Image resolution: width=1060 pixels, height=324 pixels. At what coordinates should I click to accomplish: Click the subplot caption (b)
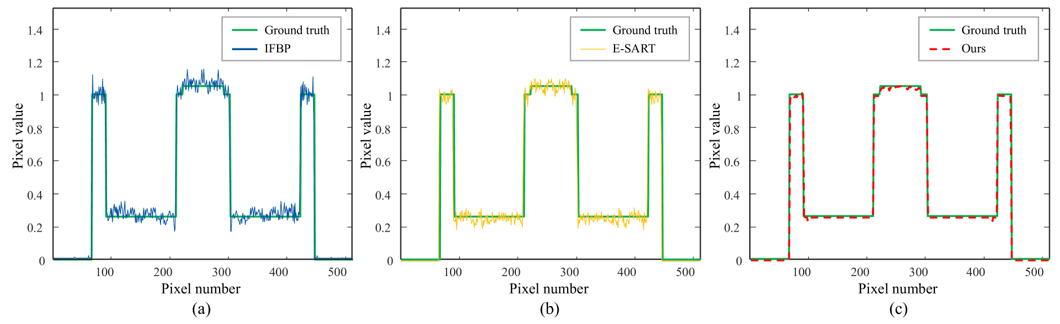tap(549, 309)
